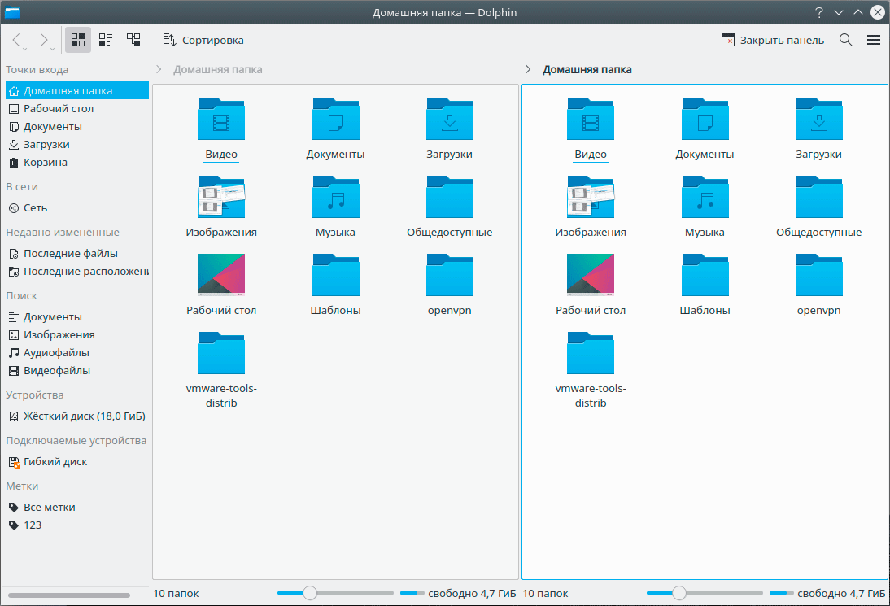This screenshot has height=606, width=890.
Task: Select Общедоступные folder in left pane
Action: [x=450, y=207]
